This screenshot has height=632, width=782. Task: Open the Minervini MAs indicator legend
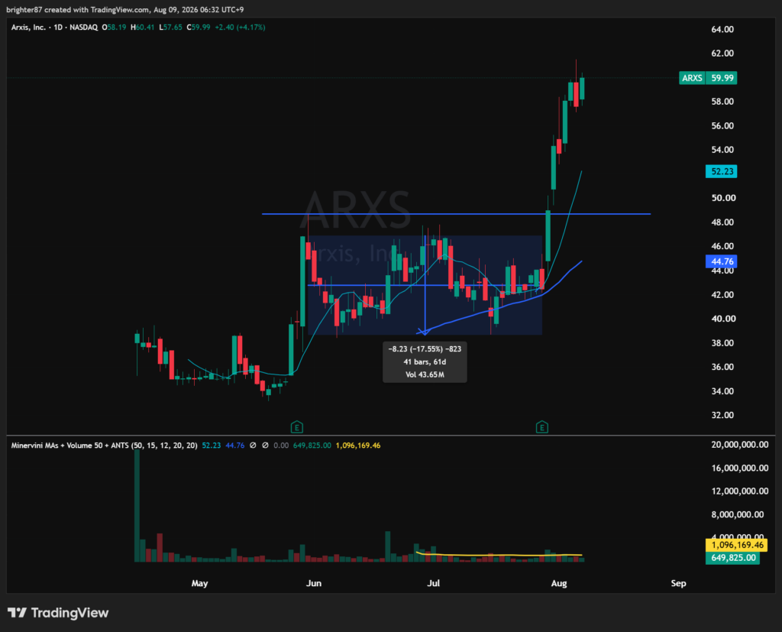[104, 446]
